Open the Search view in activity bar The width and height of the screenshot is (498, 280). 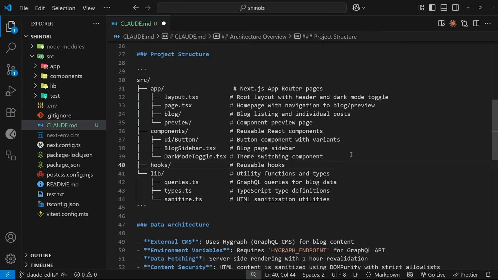point(11,48)
